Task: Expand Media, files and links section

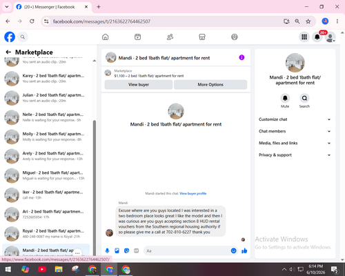Action: [295, 143]
